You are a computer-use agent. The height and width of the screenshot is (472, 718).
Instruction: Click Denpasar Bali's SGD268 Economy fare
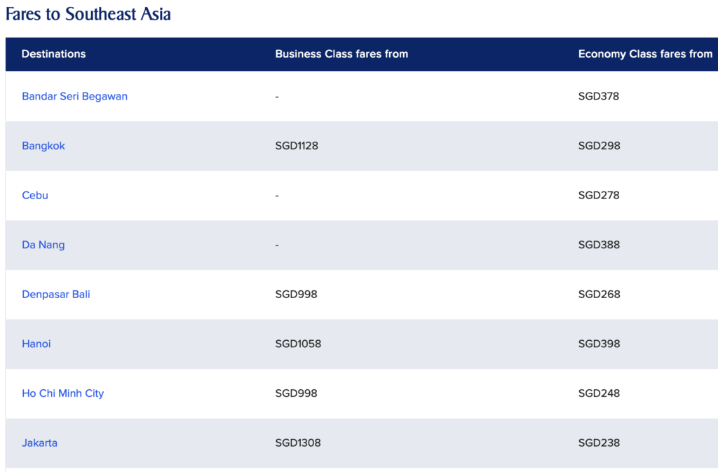[600, 294]
